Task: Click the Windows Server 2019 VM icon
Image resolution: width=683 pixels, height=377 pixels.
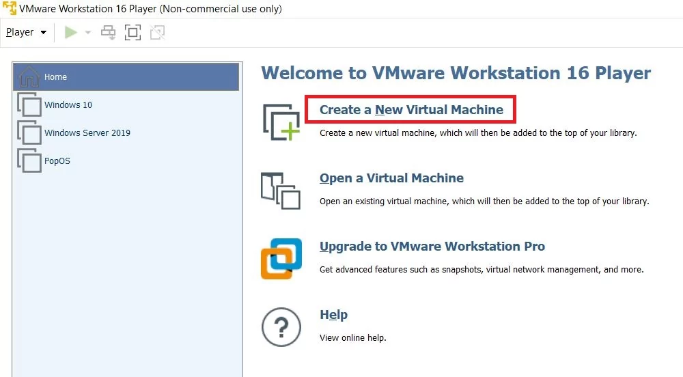Action: pos(29,132)
